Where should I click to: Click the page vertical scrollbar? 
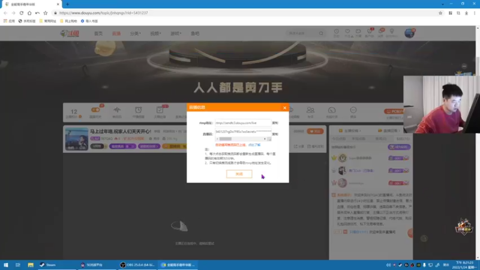[478, 143]
